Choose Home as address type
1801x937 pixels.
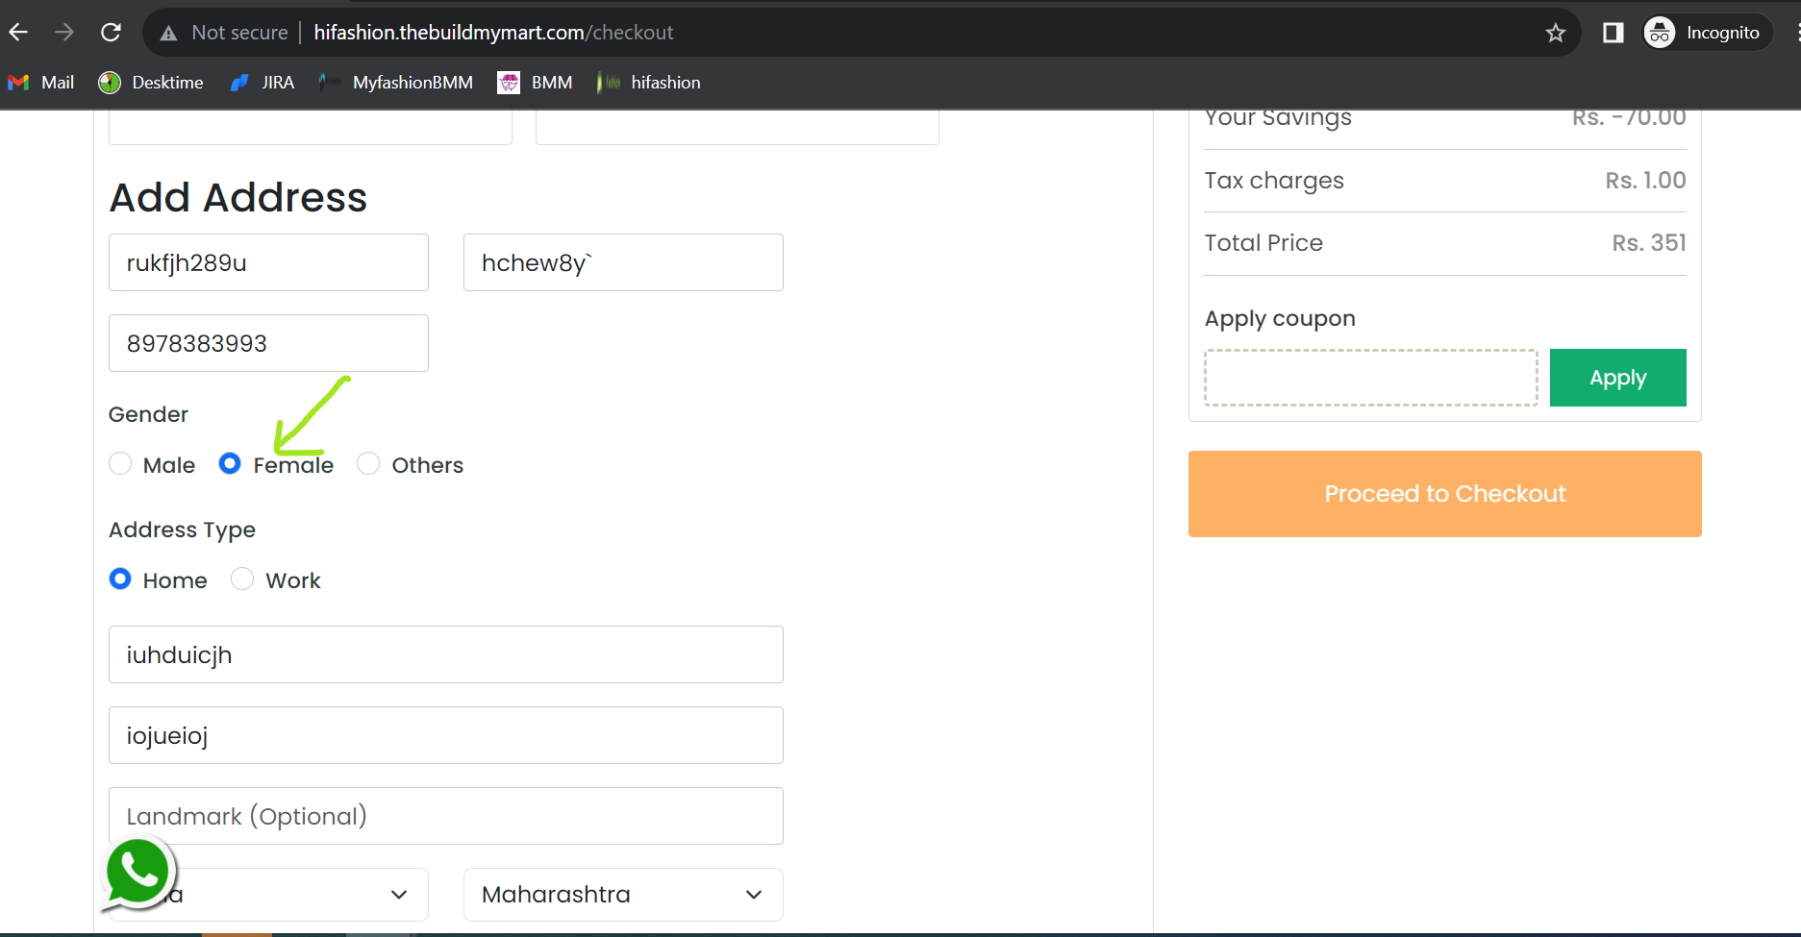120,579
